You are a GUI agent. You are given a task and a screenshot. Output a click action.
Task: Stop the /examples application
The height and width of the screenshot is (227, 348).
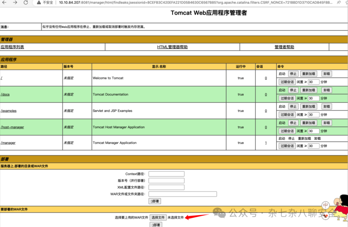[x=293, y=107]
